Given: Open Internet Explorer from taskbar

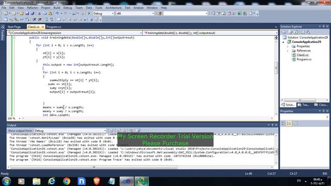Looking at the screenshot, I should 52,181.
